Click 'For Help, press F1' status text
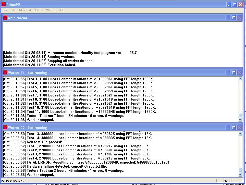 tap(13, 181)
